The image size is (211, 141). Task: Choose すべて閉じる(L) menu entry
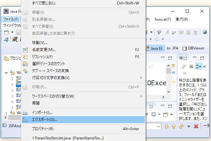point(83,3)
